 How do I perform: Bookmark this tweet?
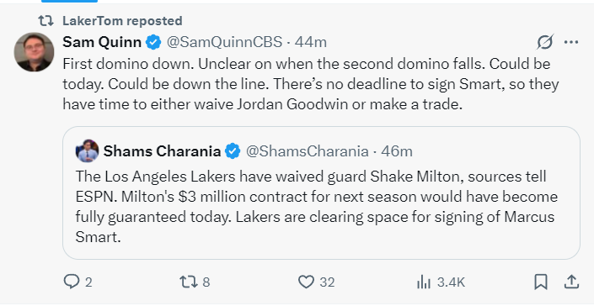(x=541, y=282)
